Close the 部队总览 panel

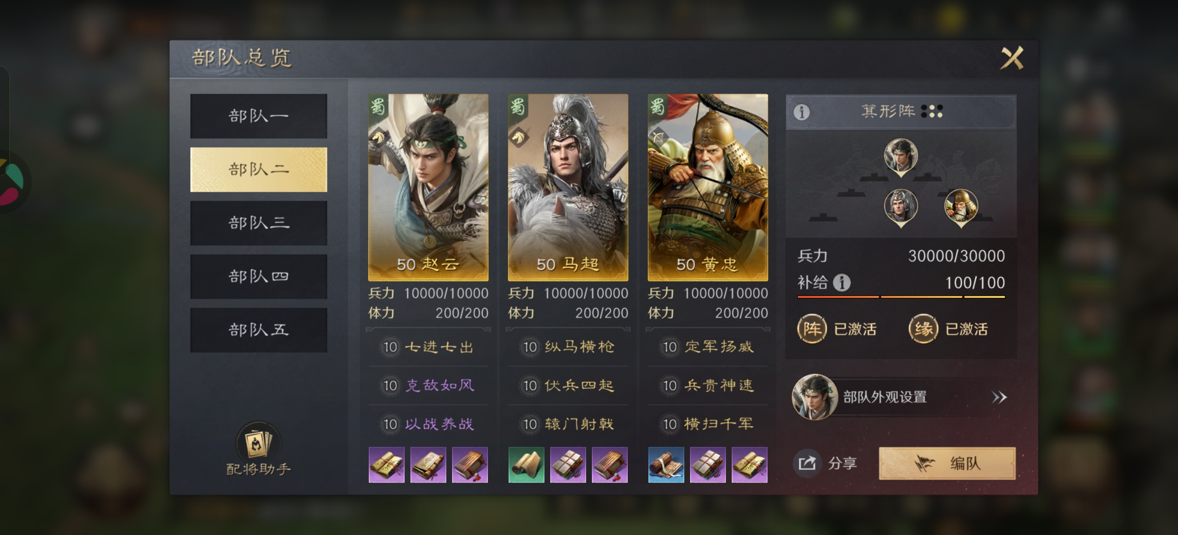pos(1012,59)
